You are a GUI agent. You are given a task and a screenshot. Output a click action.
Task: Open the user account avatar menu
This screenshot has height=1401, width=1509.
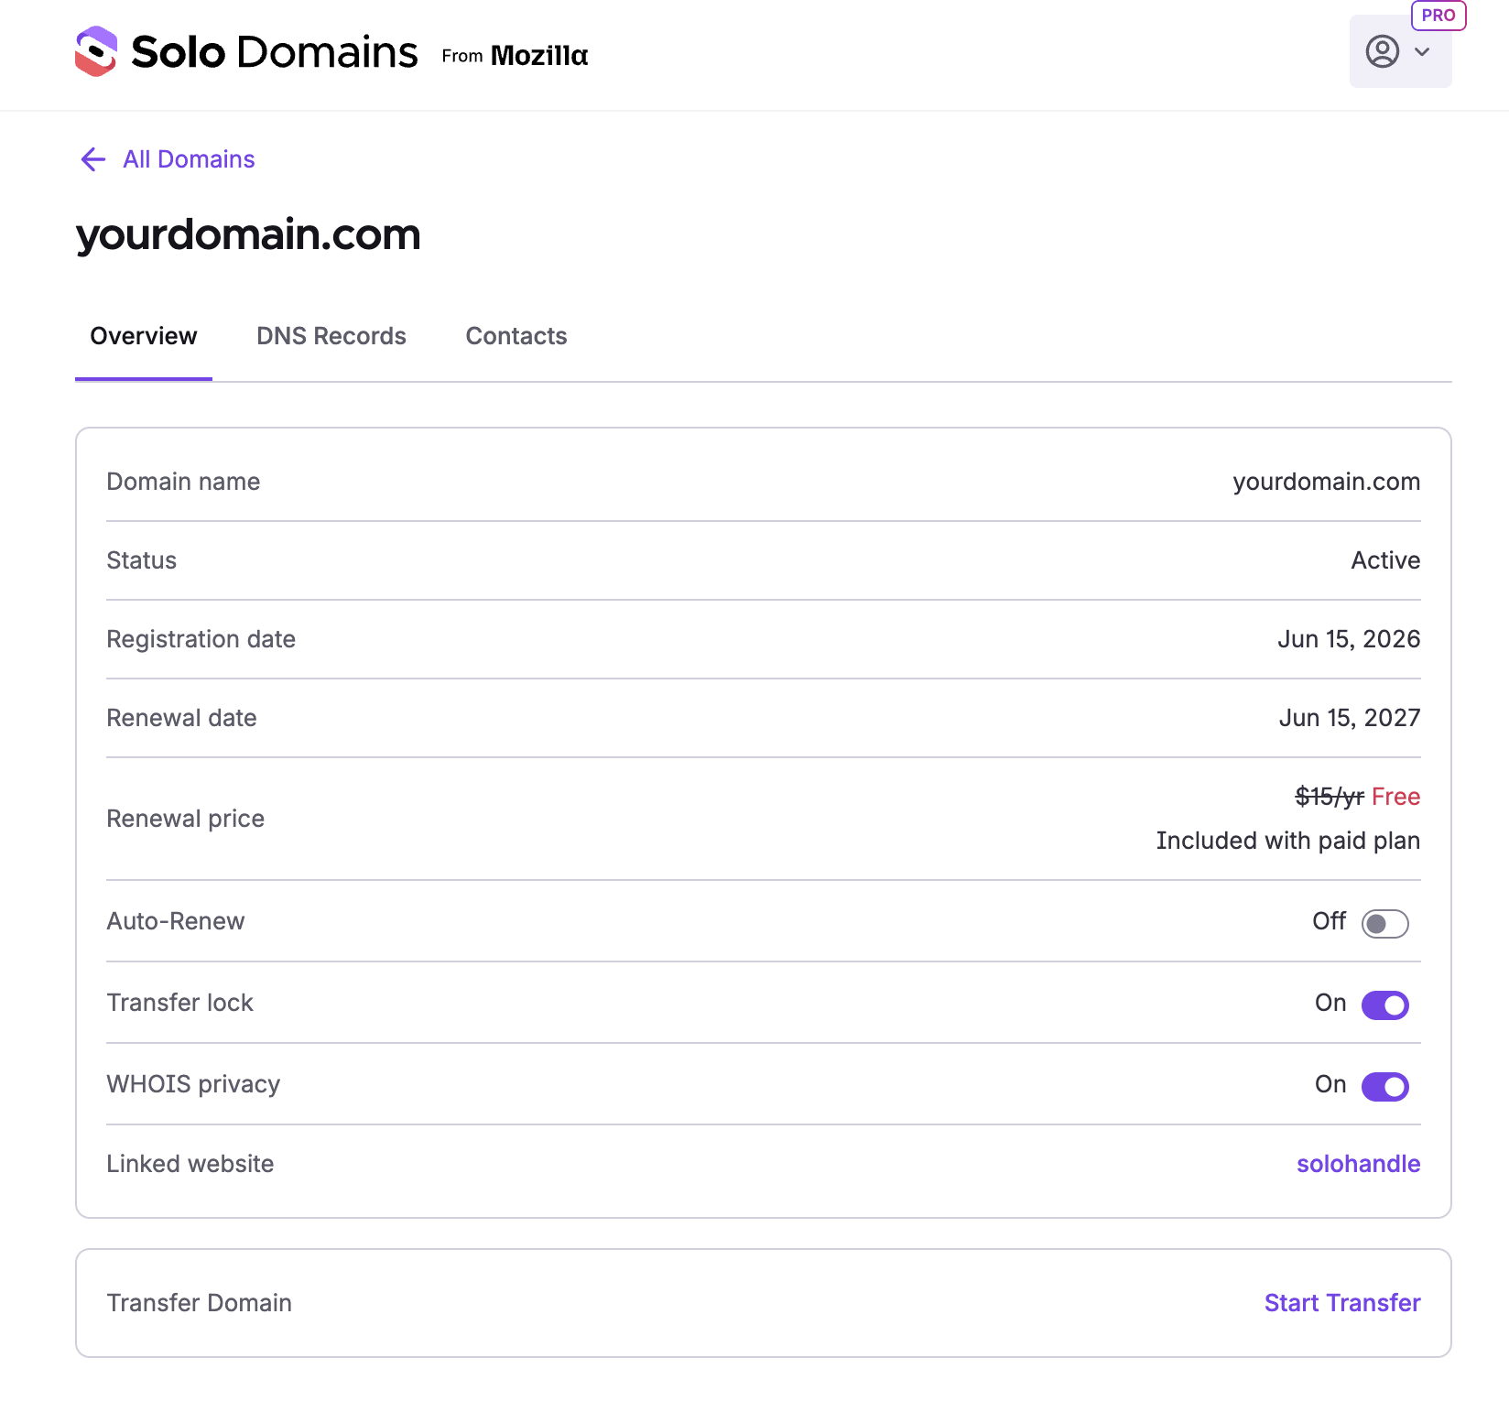(1382, 51)
